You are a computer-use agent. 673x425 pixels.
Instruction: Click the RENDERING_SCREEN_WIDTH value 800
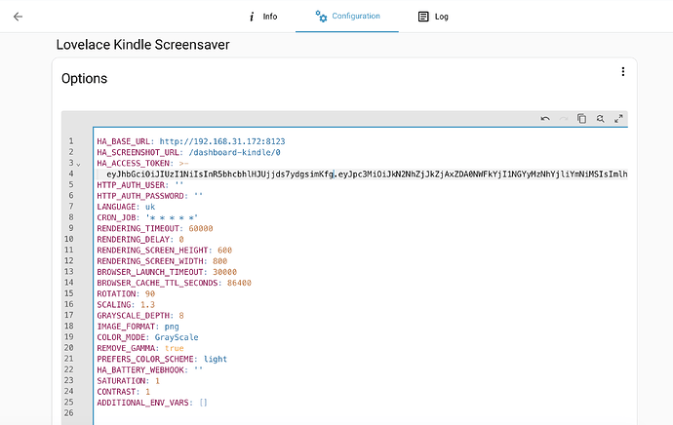click(x=219, y=261)
